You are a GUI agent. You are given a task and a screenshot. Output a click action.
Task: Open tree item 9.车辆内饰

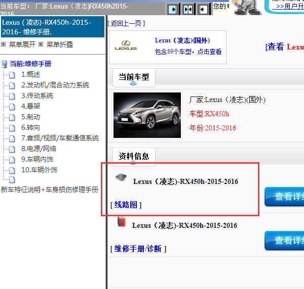(37, 159)
